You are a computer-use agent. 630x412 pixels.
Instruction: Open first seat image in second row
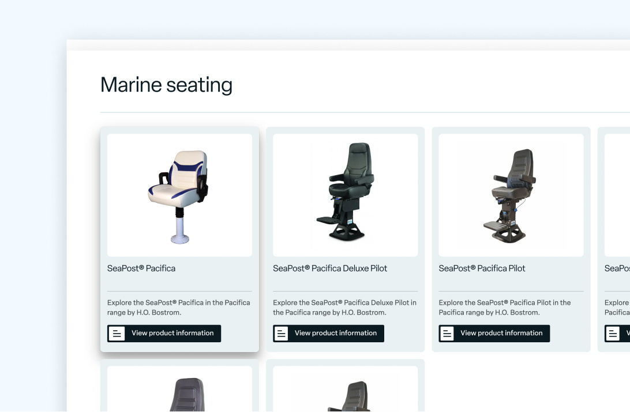(x=179, y=392)
